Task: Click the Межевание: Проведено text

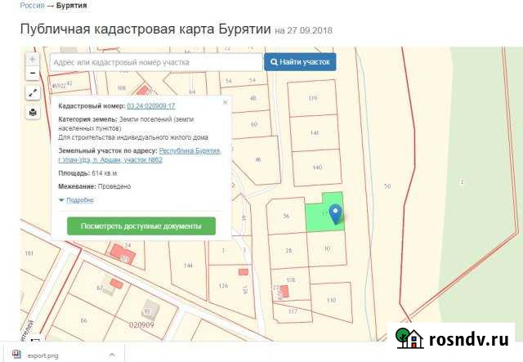Action: (x=95, y=186)
